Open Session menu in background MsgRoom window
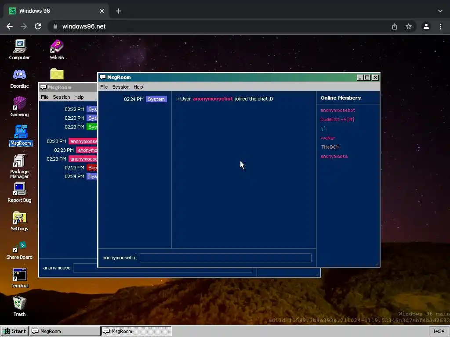This screenshot has width=450, height=337. (62, 97)
